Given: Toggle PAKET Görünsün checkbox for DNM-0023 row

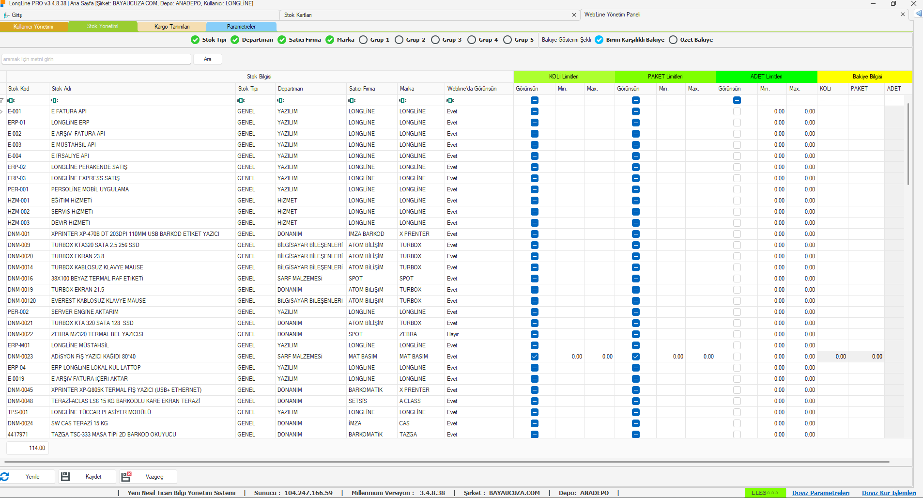Looking at the screenshot, I should coord(636,357).
